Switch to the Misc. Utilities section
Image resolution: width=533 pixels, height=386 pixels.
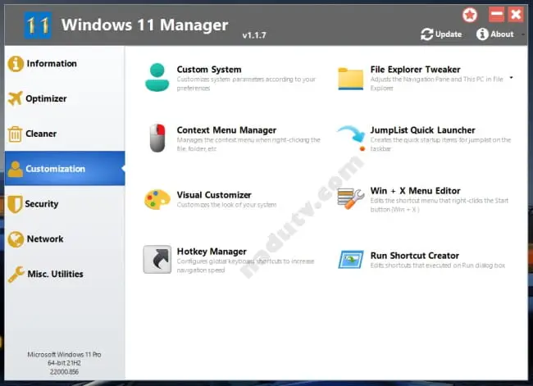click(x=65, y=275)
